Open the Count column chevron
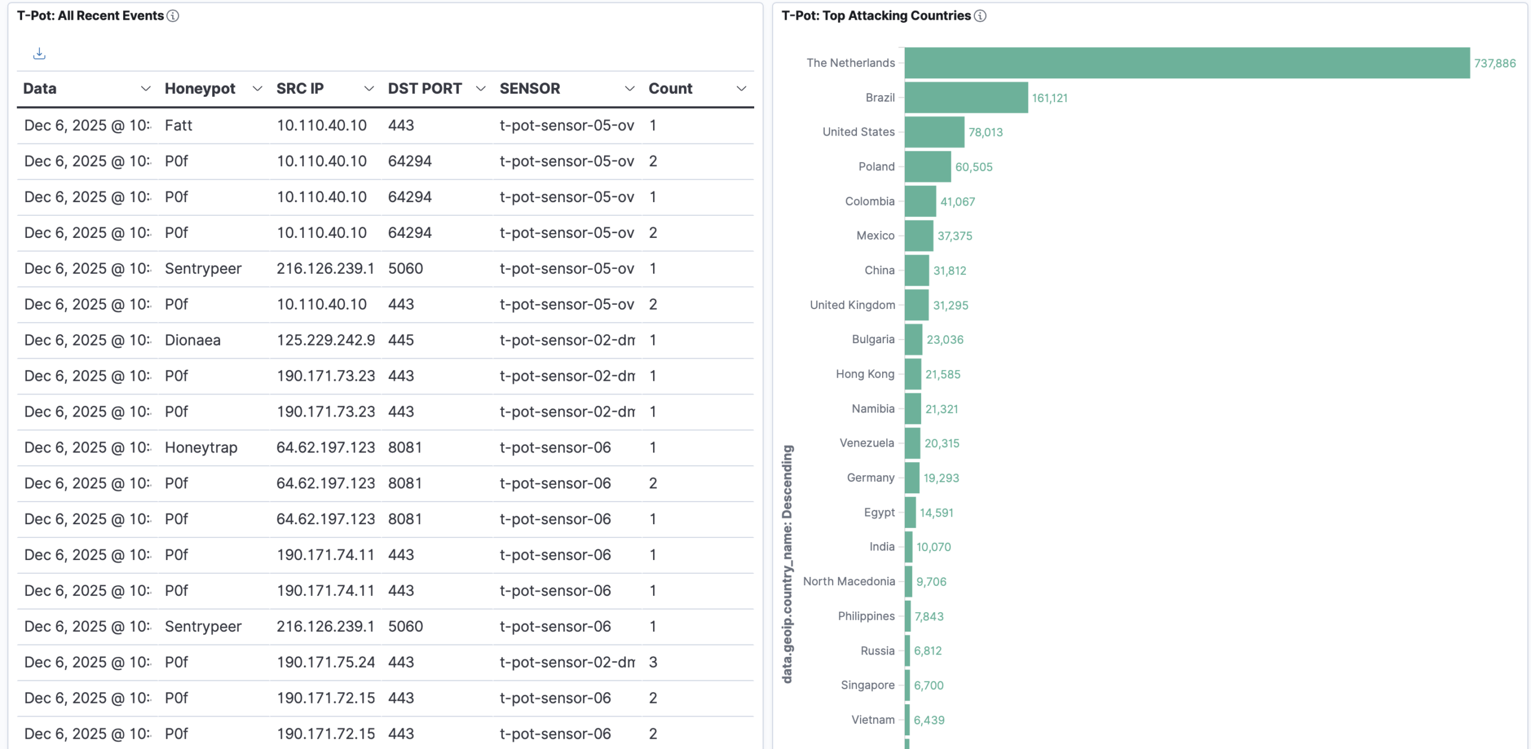 741,89
